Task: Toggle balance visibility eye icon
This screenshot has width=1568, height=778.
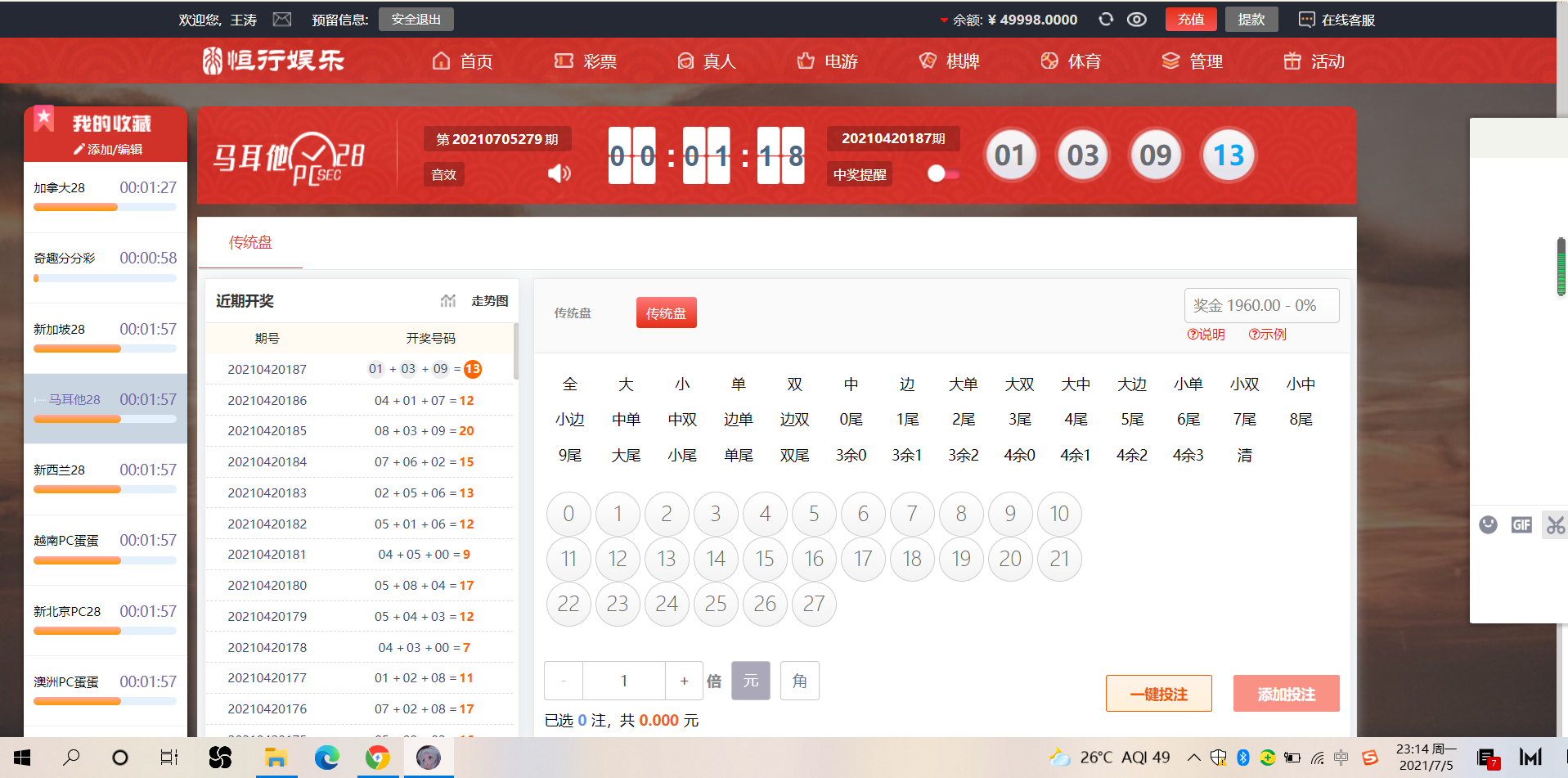Action: [1136, 20]
